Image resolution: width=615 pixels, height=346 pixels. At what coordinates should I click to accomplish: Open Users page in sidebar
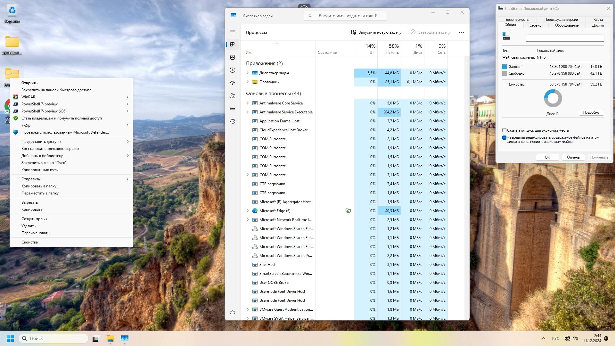pyautogui.click(x=233, y=96)
